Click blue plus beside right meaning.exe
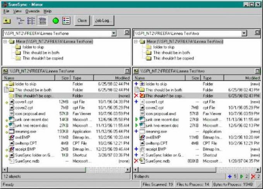 pyautogui.click(x=137, y=131)
